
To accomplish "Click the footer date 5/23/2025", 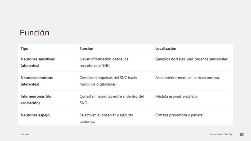I will pos(25,134).
